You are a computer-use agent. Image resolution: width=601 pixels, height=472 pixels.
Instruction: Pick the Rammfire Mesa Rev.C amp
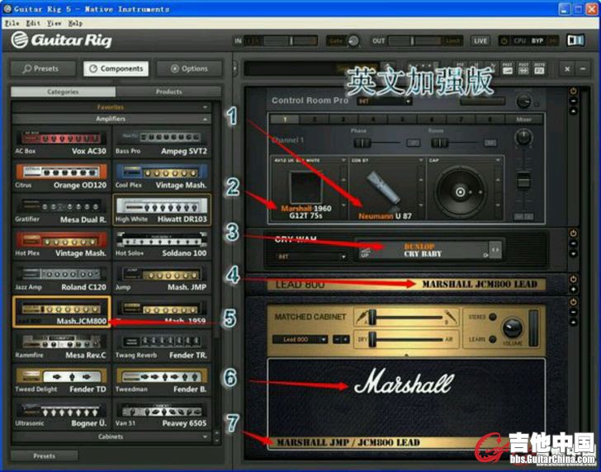click(61, 346)
